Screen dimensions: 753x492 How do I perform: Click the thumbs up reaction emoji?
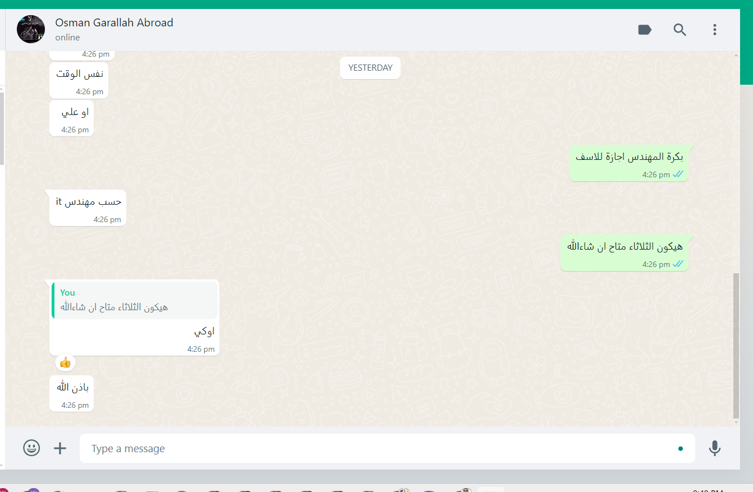pyautogui.click(x=65, y=362)
